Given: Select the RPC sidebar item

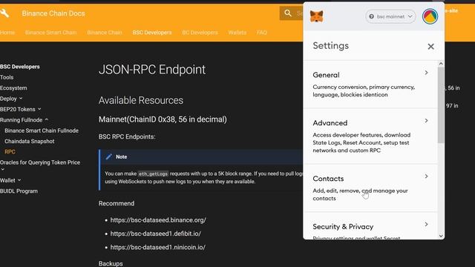Looking at the screenshot, I should (x=10, y=151).
